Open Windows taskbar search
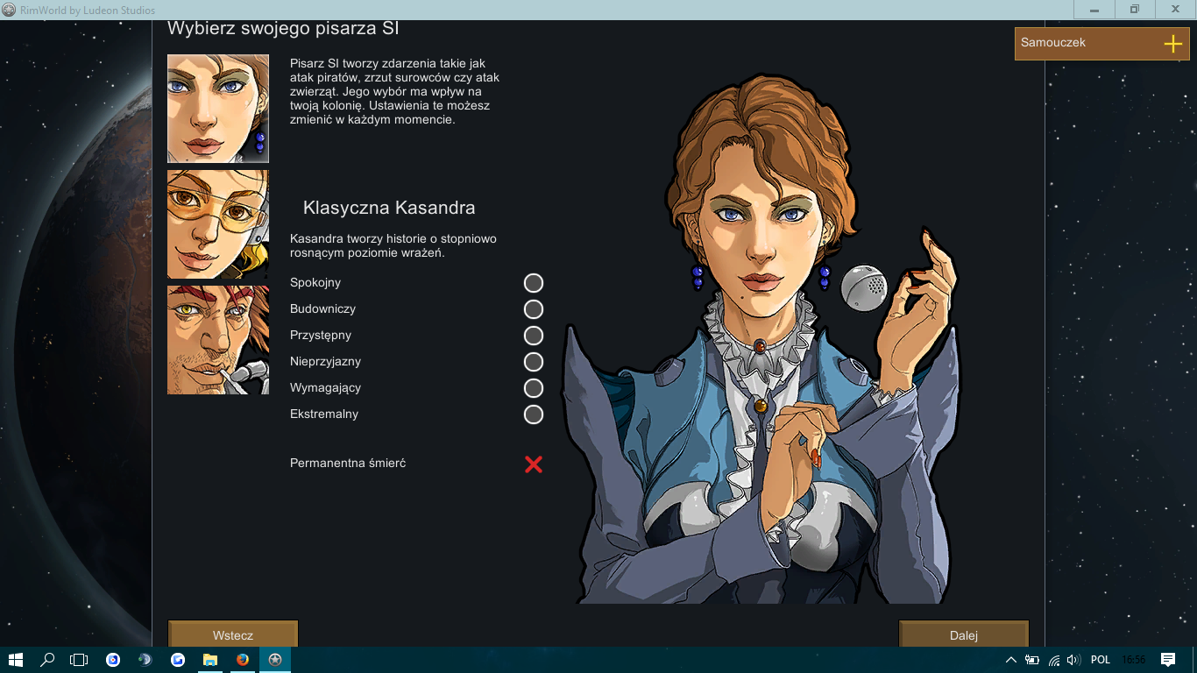 point(48,660)
